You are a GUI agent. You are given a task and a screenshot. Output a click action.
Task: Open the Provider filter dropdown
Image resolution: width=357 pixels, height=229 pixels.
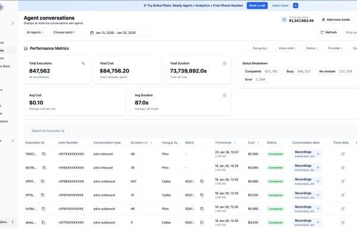[x=336, y=48]
